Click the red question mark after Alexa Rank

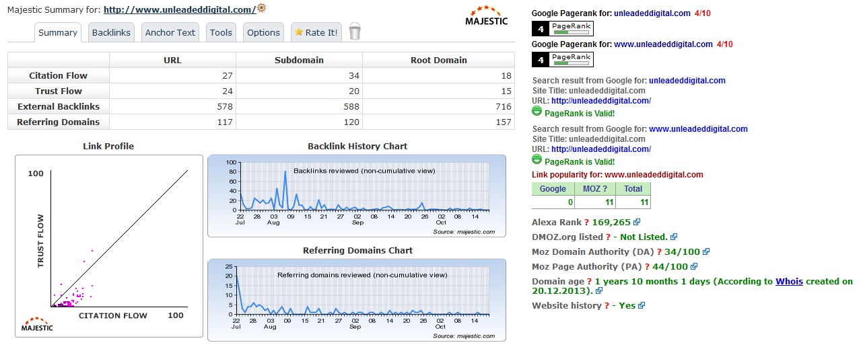tap(586, 222)
